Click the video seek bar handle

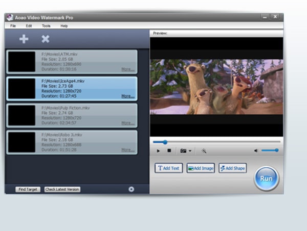[x=165, y=142]
